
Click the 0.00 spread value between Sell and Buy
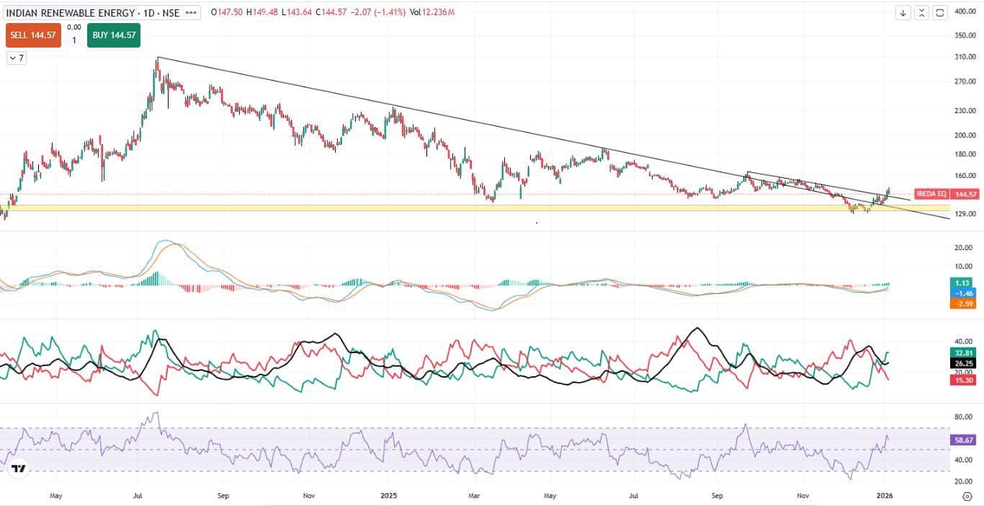[x=73, y=27]
